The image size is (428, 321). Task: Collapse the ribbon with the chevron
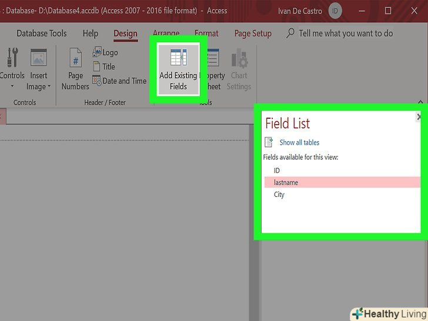pyautogui.click(x=420, y=102)
